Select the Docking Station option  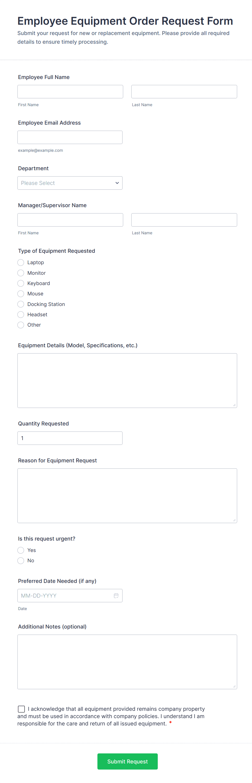[x=21, y=304]
